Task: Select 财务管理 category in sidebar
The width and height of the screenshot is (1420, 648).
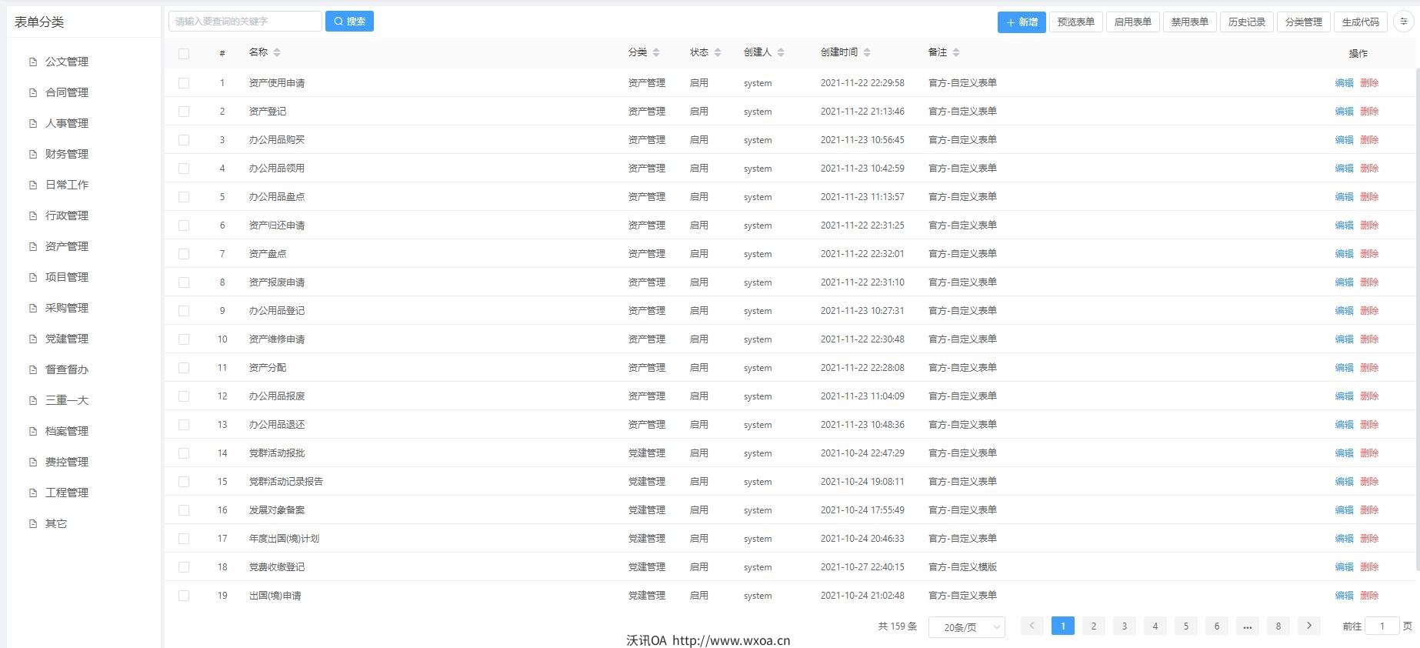Action: (x=67, y=154)
